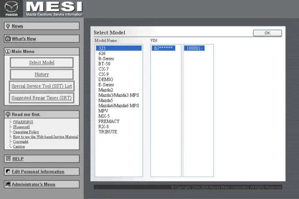
Task: Choose MX-5 from the model list
Action: (119, 116)
